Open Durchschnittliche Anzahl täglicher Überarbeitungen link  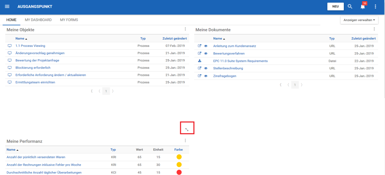(44, 173)
